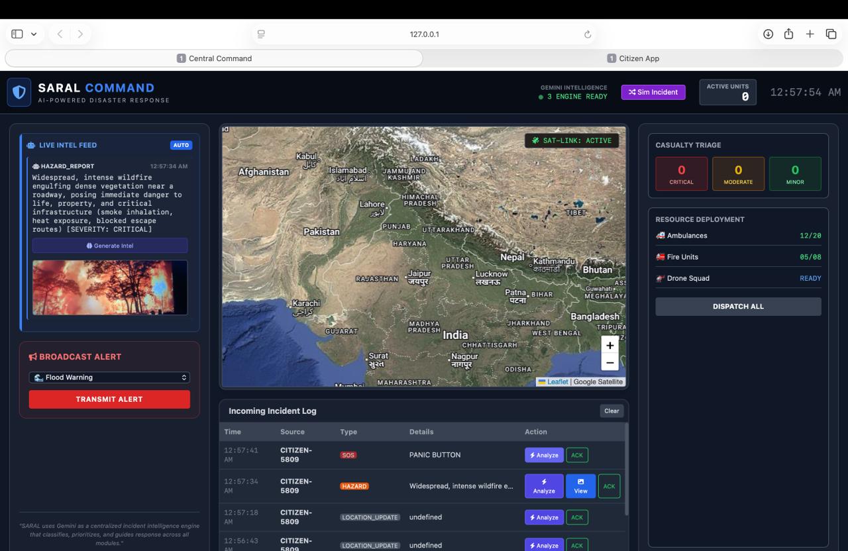
Task: Reload the 127.0.0.1 page
Action: [x=587, y=34]
